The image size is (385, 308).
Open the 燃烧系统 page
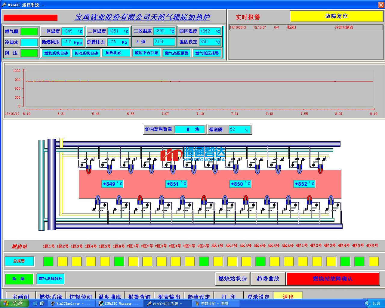pyautogui.click(x=51, y=296)
